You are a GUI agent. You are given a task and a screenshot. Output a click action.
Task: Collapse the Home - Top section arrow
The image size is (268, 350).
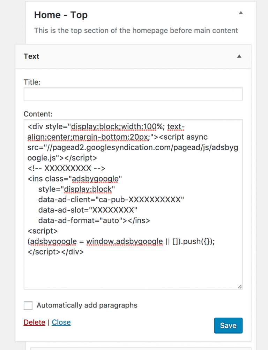point(240,13)
